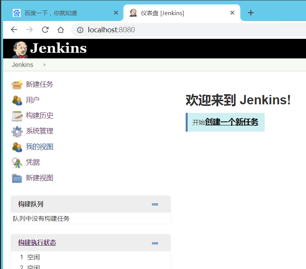Click the 新建视图 folder icon

point(17,178)
